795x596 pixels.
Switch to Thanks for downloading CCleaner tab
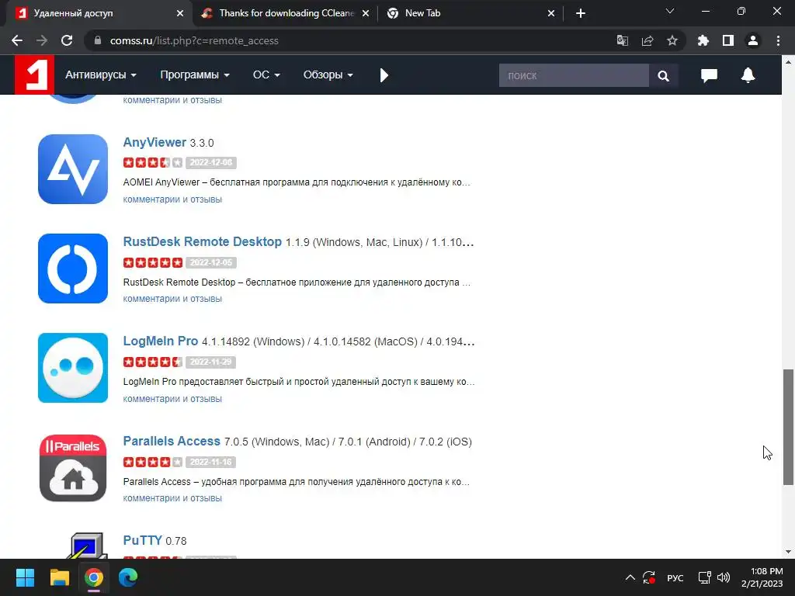pyautogui.click(x=284, y=13)
